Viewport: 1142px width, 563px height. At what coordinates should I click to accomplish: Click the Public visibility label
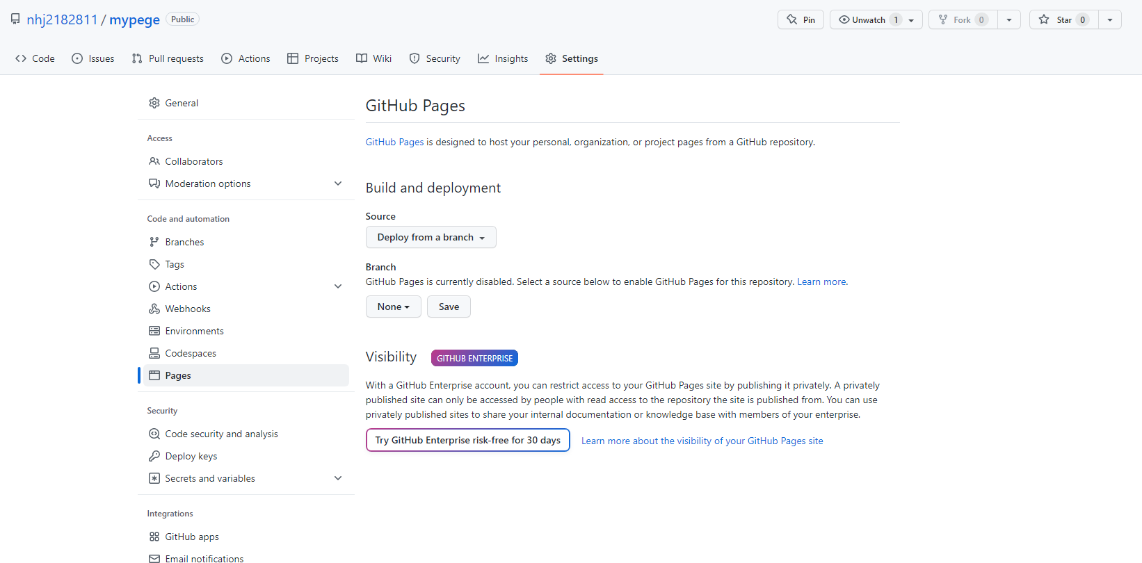(x=183, y=19)
